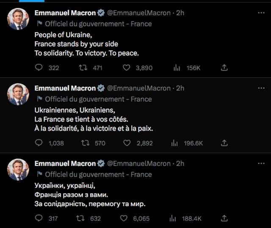The image size is (271, 228).
Task: Like the Ukrainian tweet with 6,065 likes
Action: click(124, 218)
